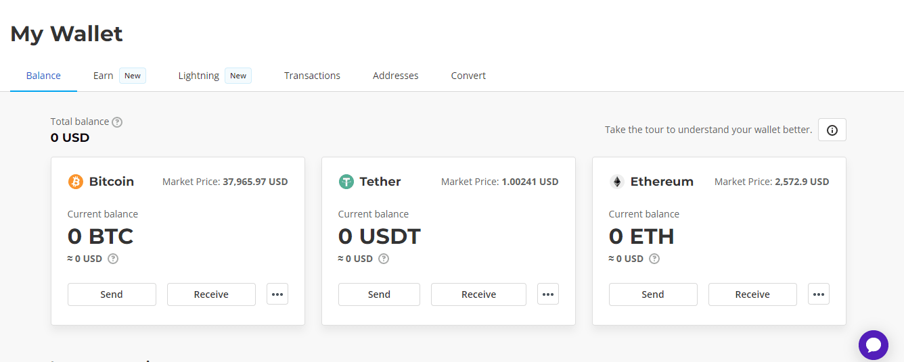Select the Convert tab

coord(468,76)
